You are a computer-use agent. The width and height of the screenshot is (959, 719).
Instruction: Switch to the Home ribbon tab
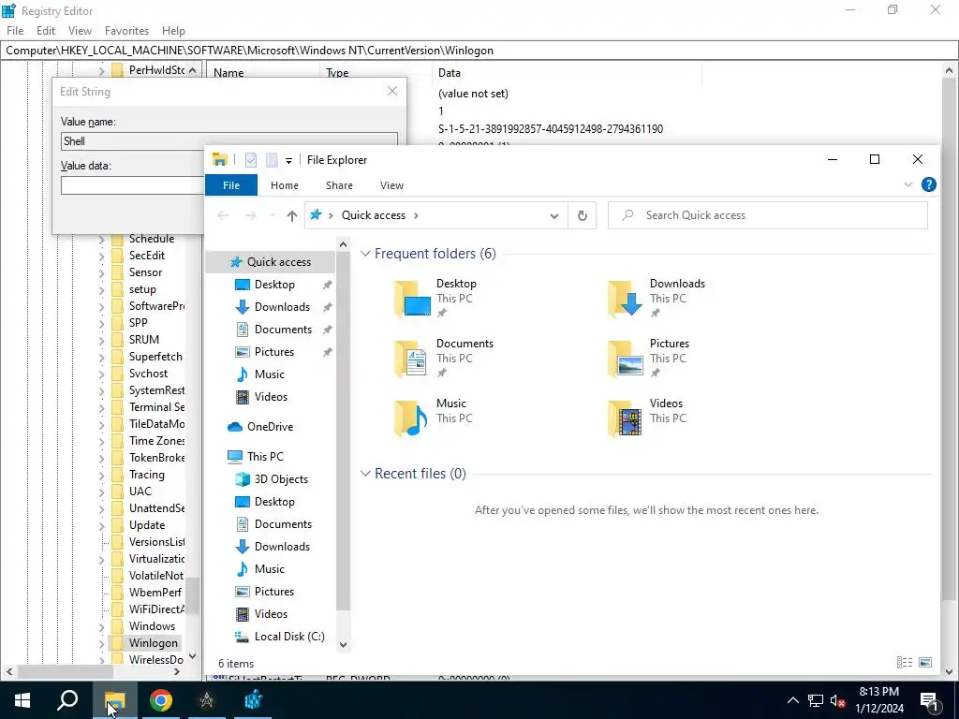click(x=285, y=185)
